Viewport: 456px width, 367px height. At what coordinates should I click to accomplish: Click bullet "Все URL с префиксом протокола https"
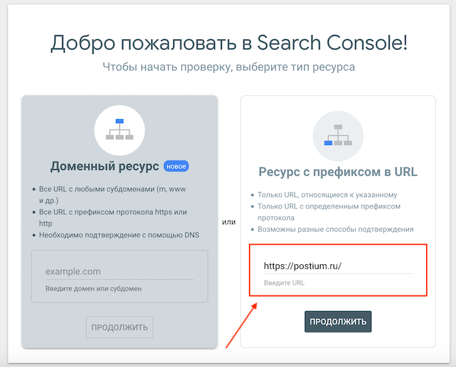tap(113, 217)
